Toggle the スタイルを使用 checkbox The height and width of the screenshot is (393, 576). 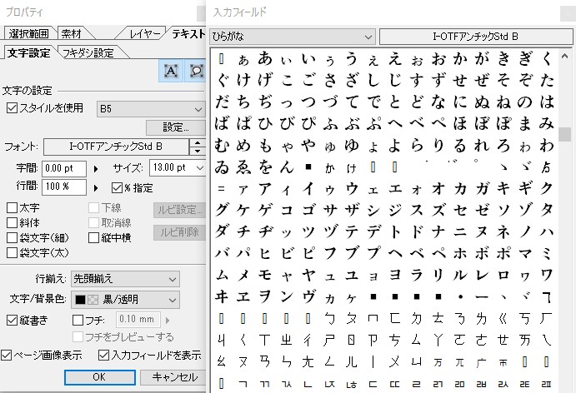click(x=12, y=108)
